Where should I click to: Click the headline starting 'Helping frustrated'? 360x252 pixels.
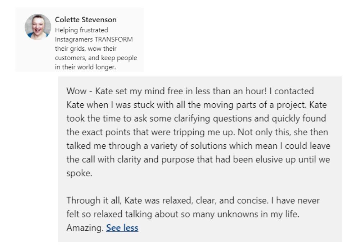click(81, 30)
